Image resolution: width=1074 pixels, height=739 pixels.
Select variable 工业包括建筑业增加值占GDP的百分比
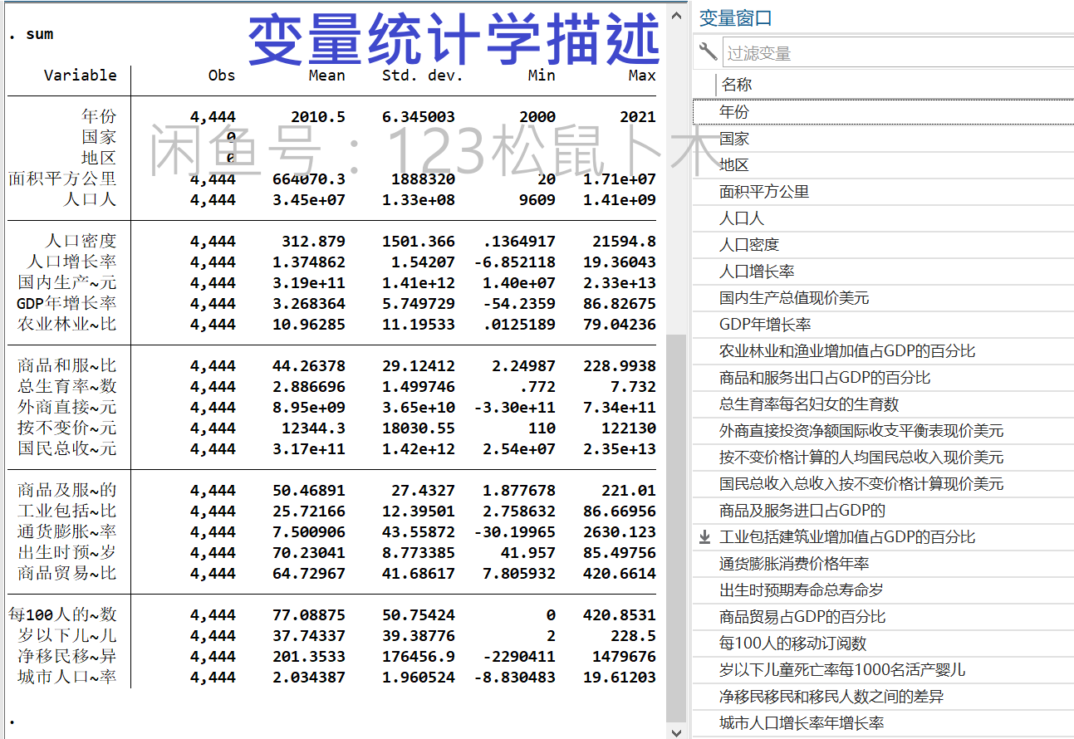pyautogui.click(x=883, y=537)
